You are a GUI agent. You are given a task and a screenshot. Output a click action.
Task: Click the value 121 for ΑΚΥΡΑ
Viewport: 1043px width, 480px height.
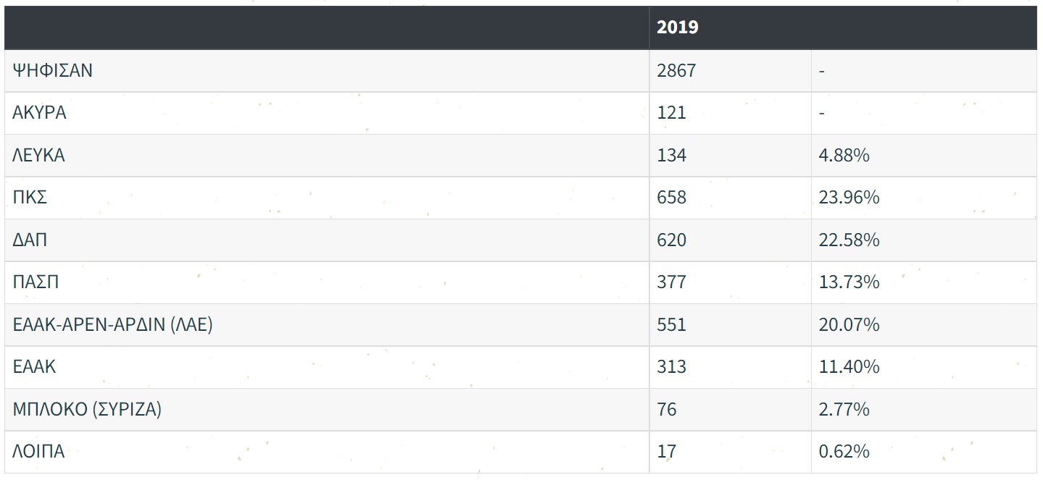coord(671,113)
